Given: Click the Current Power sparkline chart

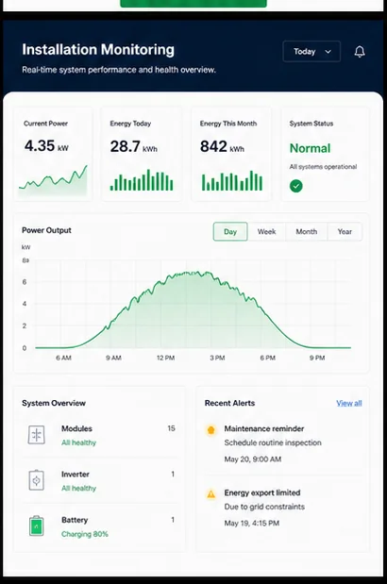Looking at the screenshot, I should 53,180.
